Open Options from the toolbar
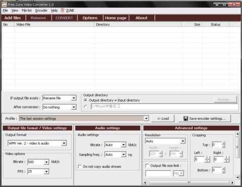This screenshot has width=242, height=187. [x=90, y=18]
